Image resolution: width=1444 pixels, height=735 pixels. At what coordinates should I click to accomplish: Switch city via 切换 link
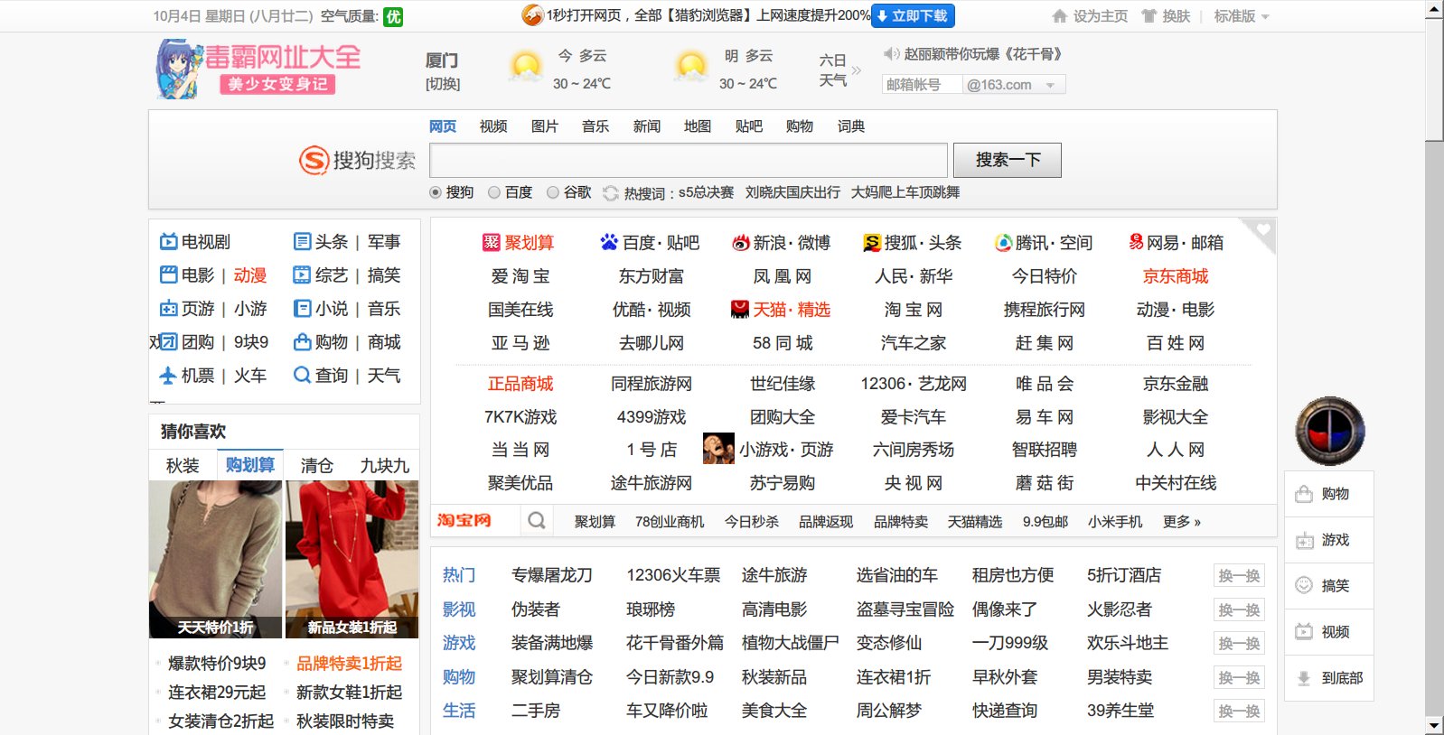[443, 84]
